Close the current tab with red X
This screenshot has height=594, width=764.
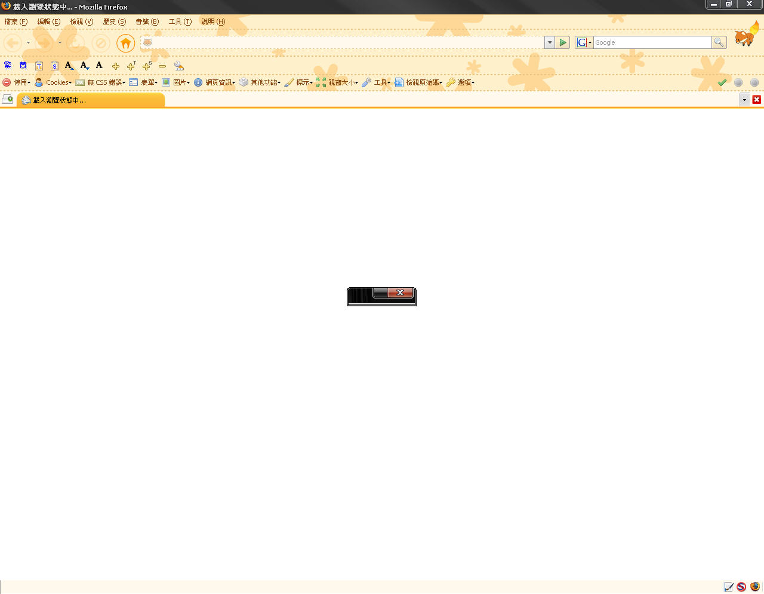pyautogui.click(x=757, y=100)
